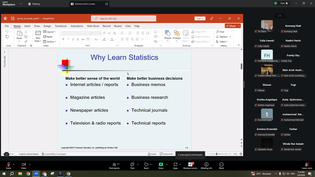
Task: Open Meeting info in Zoom toolbar
Action: pyautogui.click(x=206, y=166)
